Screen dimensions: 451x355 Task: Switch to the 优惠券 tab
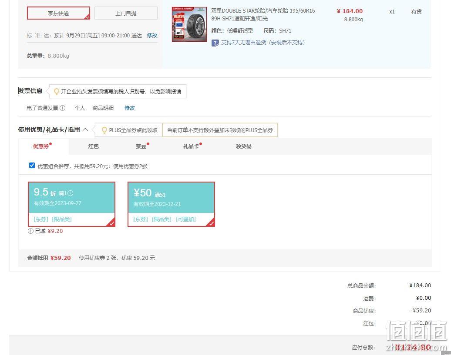point(41,146)
